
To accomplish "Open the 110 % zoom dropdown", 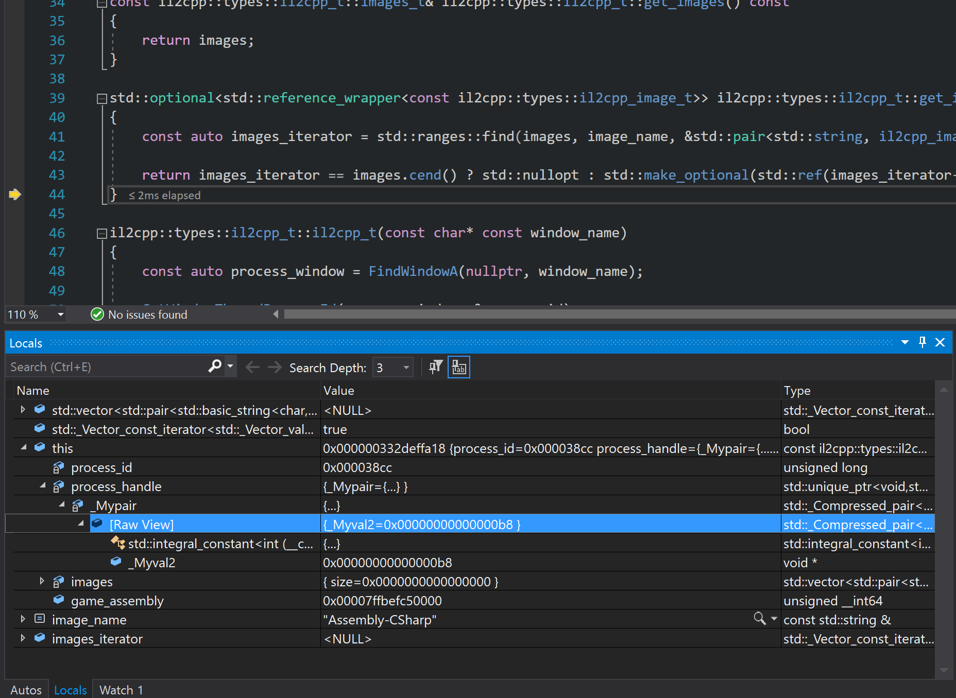I will [x=61, y=315].
